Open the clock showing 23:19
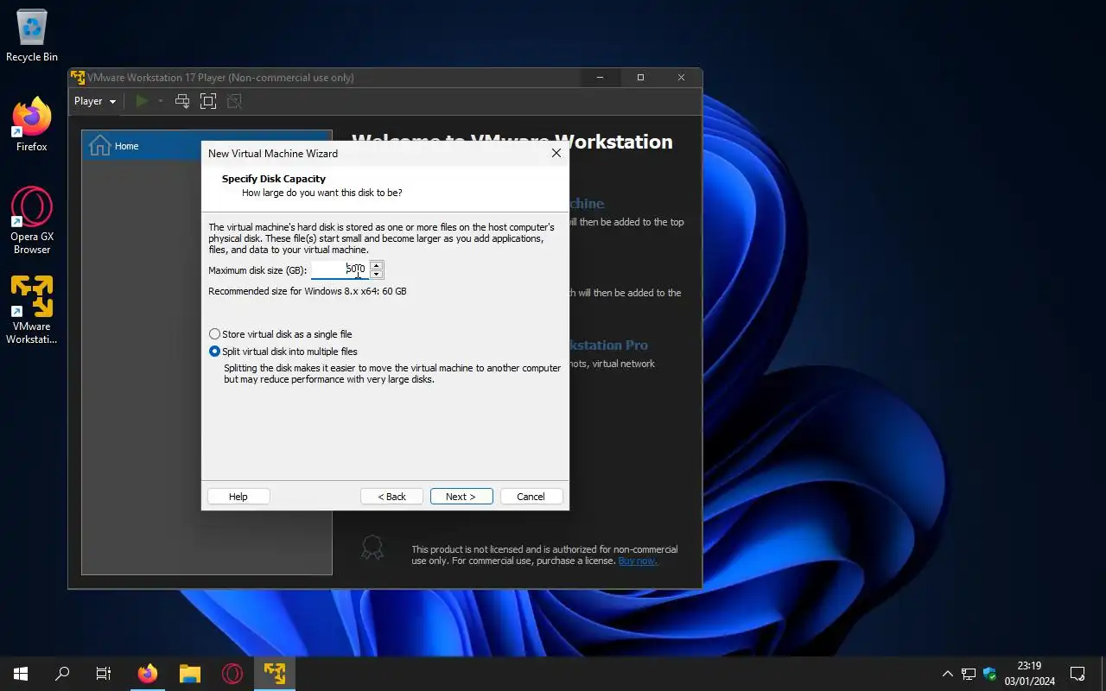 click(x=1029, y=674)
